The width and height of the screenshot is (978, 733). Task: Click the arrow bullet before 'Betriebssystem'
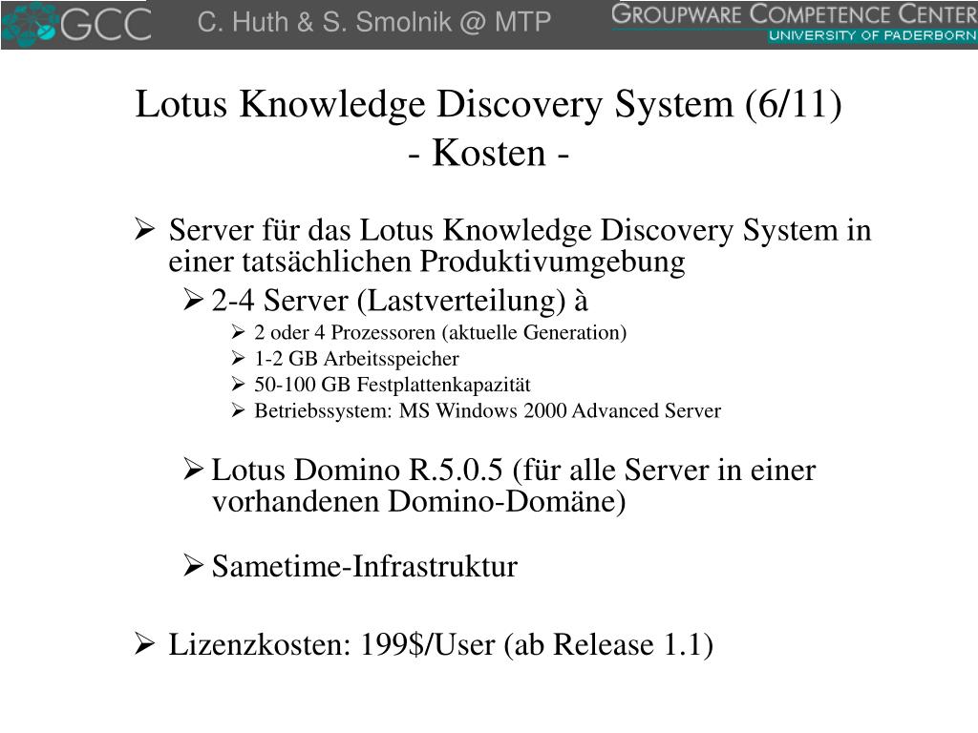(x=238, y=410)
